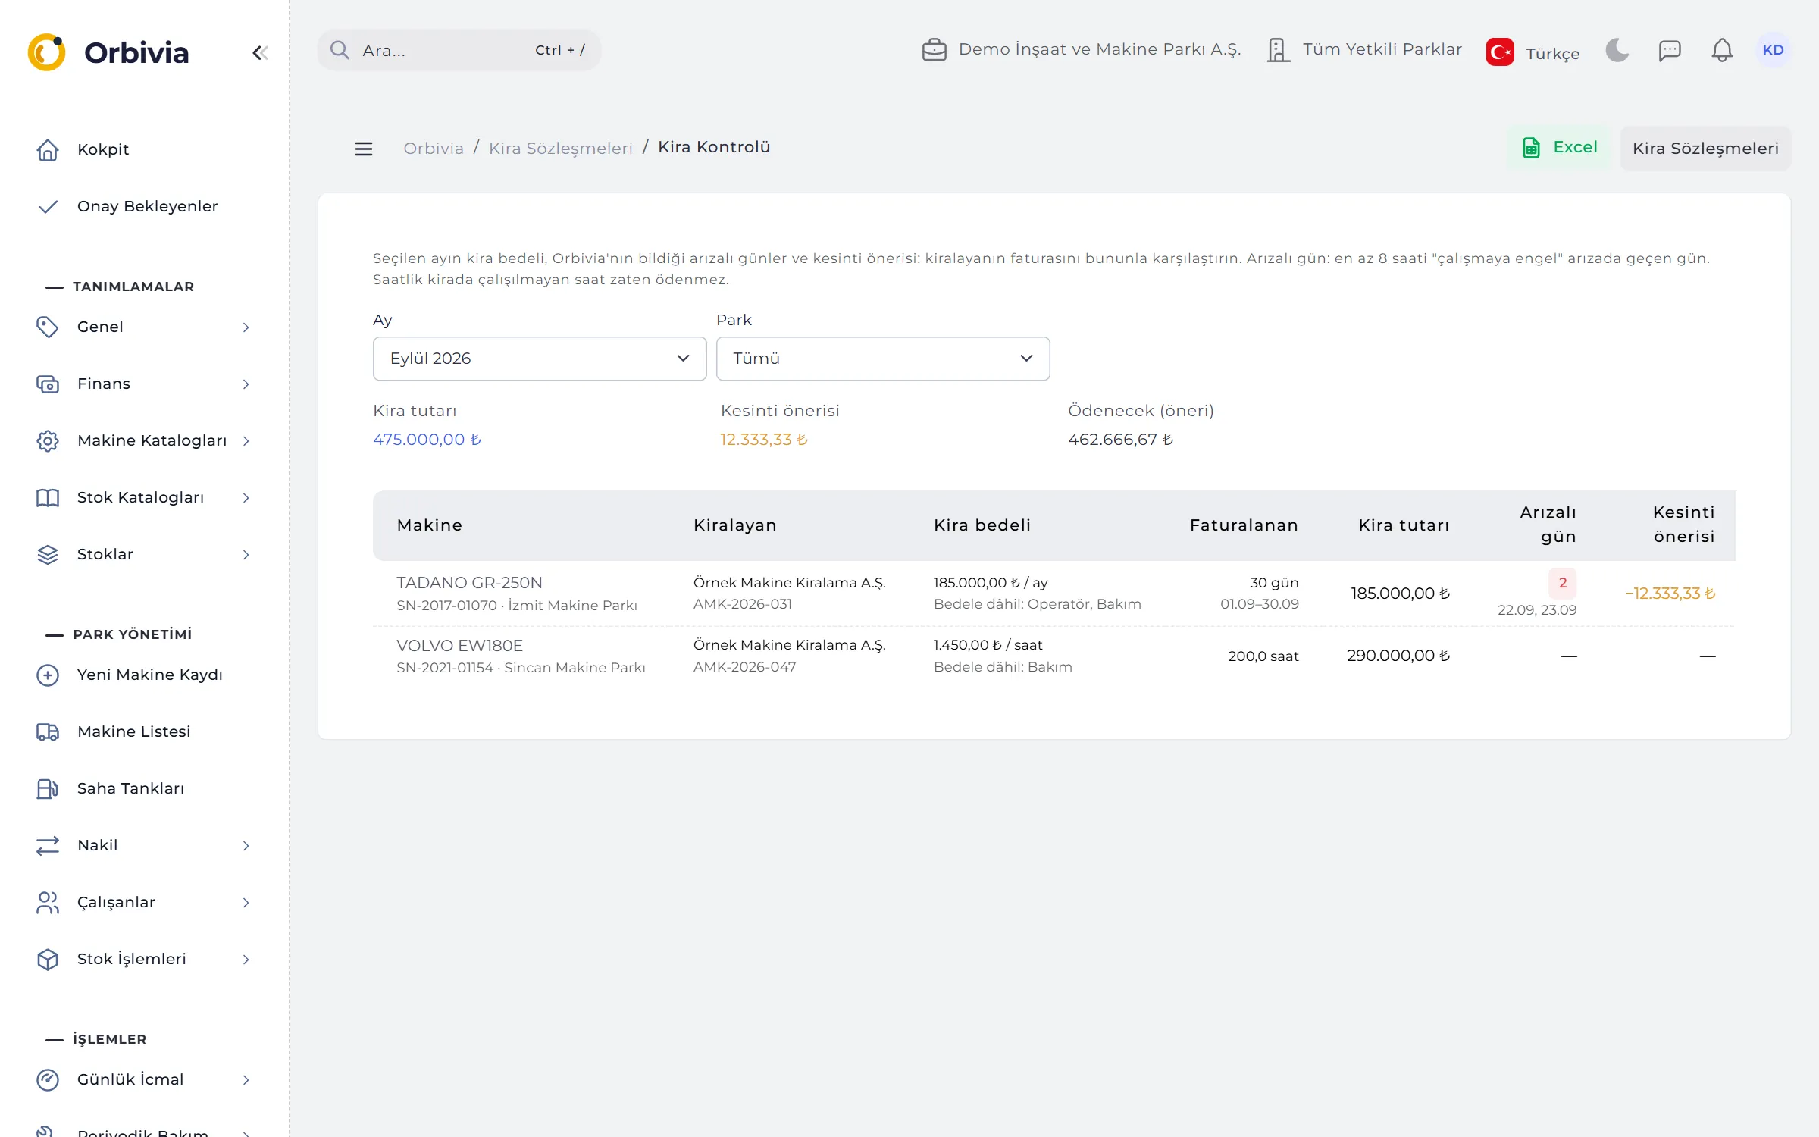Collapse the sidebar with double-chevron icon
The height and width of the screenshot is (1137, 1819).
260,52
